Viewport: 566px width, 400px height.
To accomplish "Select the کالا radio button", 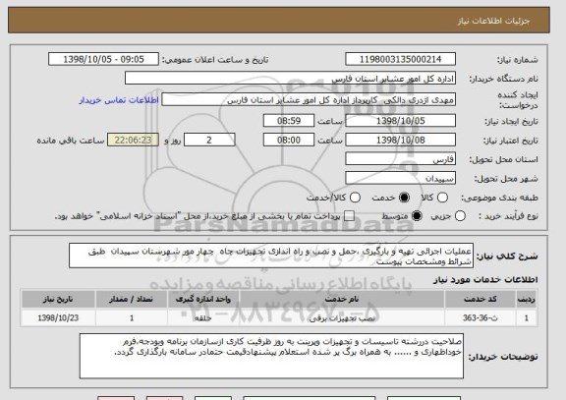I will [442, 198].
